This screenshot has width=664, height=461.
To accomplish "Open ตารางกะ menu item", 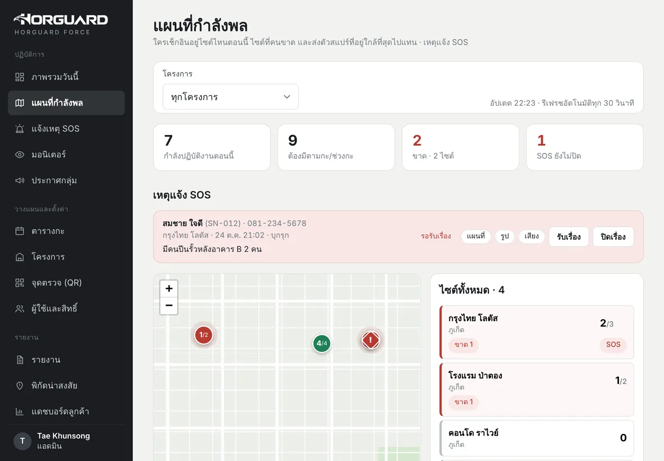I will pyautogui.click(x=66, y=231).
